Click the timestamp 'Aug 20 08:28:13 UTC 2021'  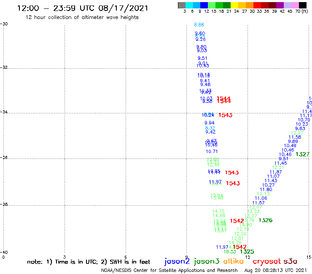(275, 271)
